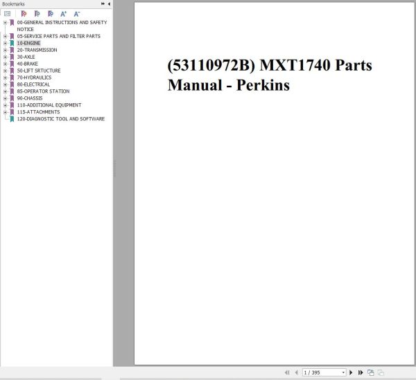Click the panel splitter grip handle
This screenshot has height=380, width=416.
pyautogui.click(x=115, y=168)
